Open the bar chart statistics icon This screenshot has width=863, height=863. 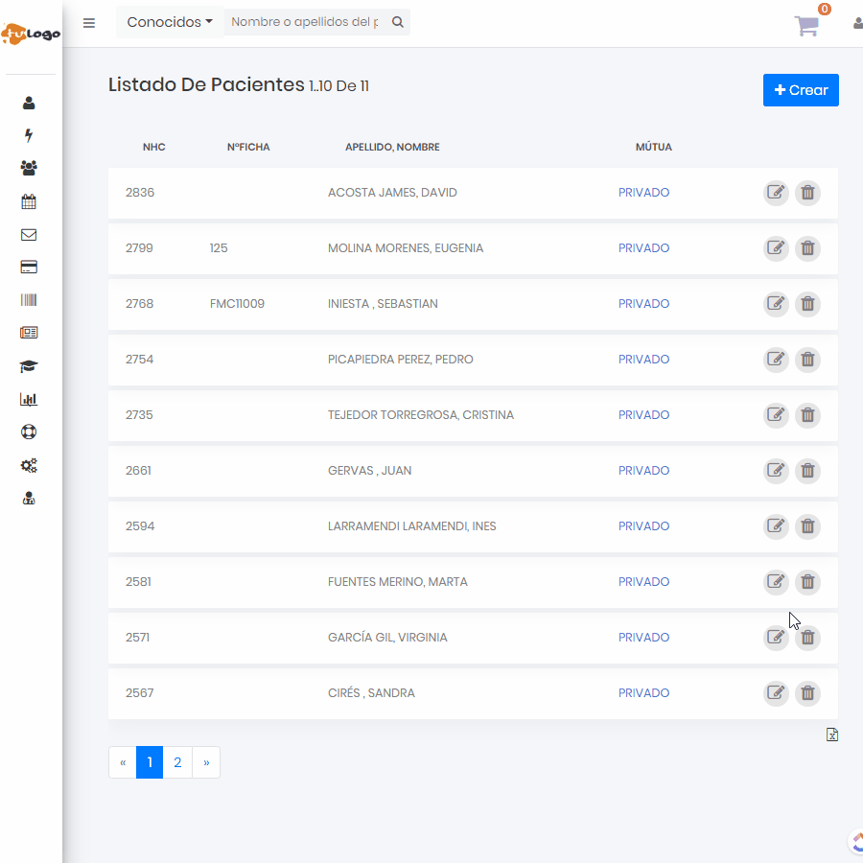[29, 399]
